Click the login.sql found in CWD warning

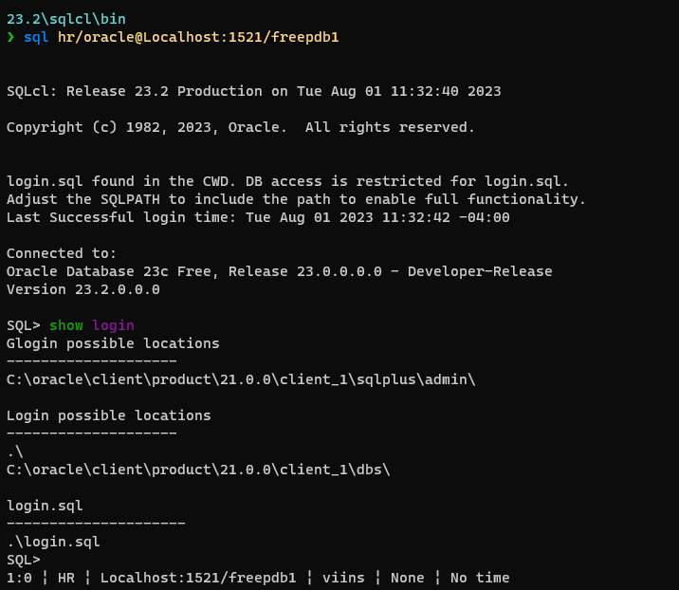287,181
